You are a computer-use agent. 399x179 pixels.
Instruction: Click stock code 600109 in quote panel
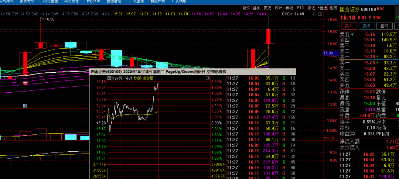[x=369, y=10]
